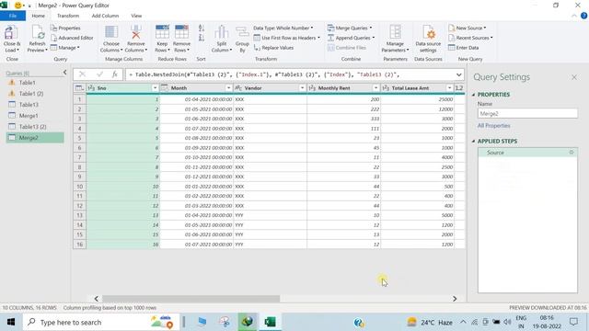This screenshot has height=331, width=589.
Task: Open the Month column filter dropdown
Action: pyautogui.click(x=228, y=88)
